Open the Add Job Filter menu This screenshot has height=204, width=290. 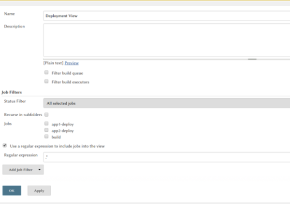pyautogui.click(x=20, y=170)
